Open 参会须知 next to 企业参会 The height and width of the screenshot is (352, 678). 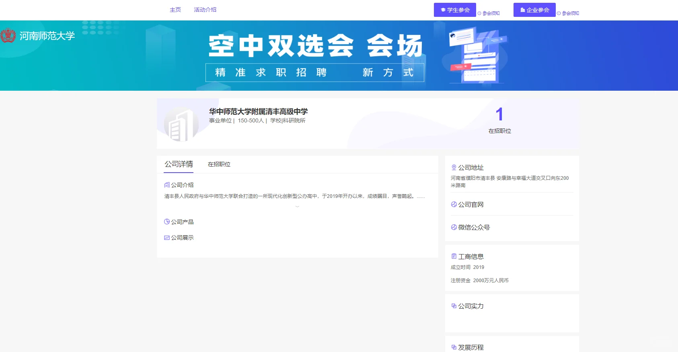click(570, 13)
